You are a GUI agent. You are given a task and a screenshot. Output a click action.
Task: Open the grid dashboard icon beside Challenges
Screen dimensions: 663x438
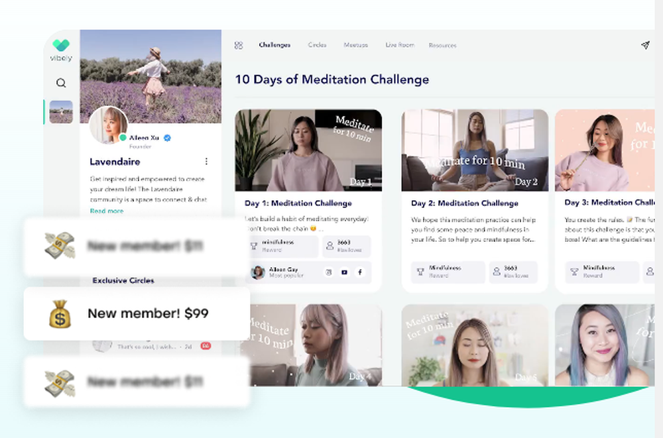click(239, 45)
